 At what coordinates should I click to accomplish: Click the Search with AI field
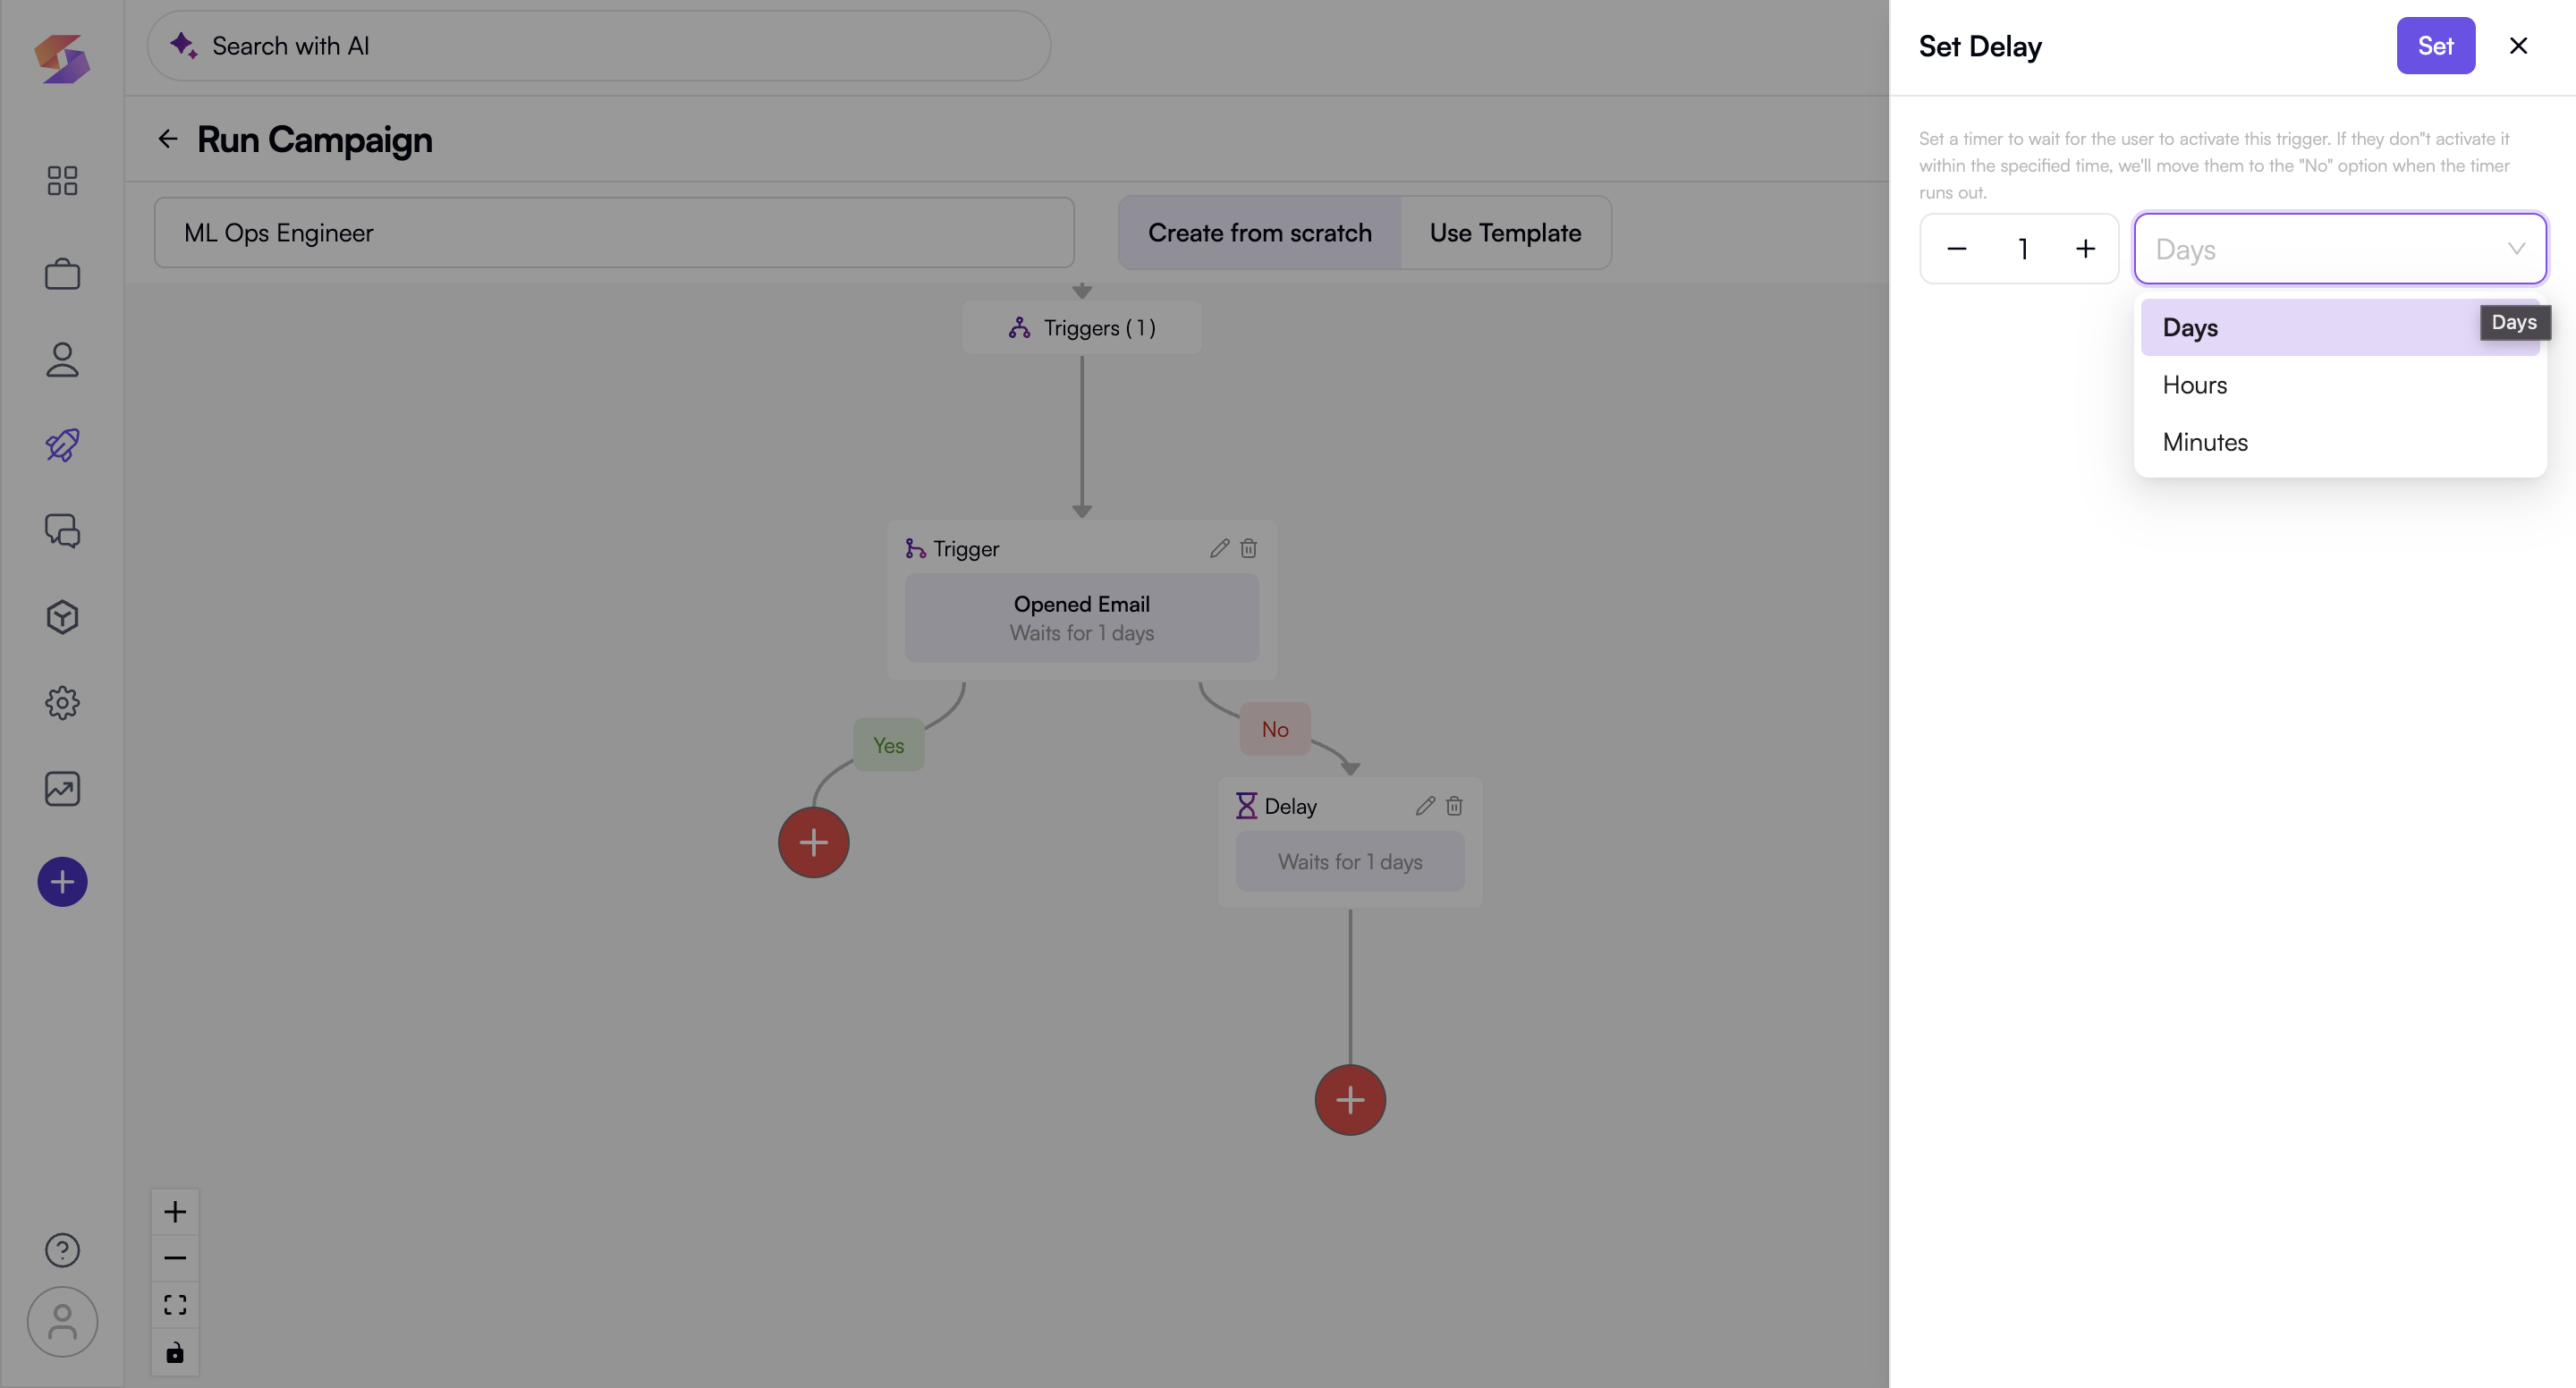(599, 46)
